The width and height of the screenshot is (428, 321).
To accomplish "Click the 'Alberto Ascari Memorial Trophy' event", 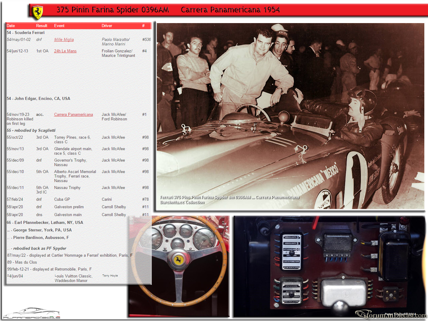I will point(75,176).
